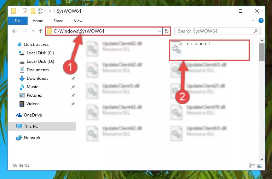Refresh the SysWOW64 folder
272x179 pixels.
point(166,31)
